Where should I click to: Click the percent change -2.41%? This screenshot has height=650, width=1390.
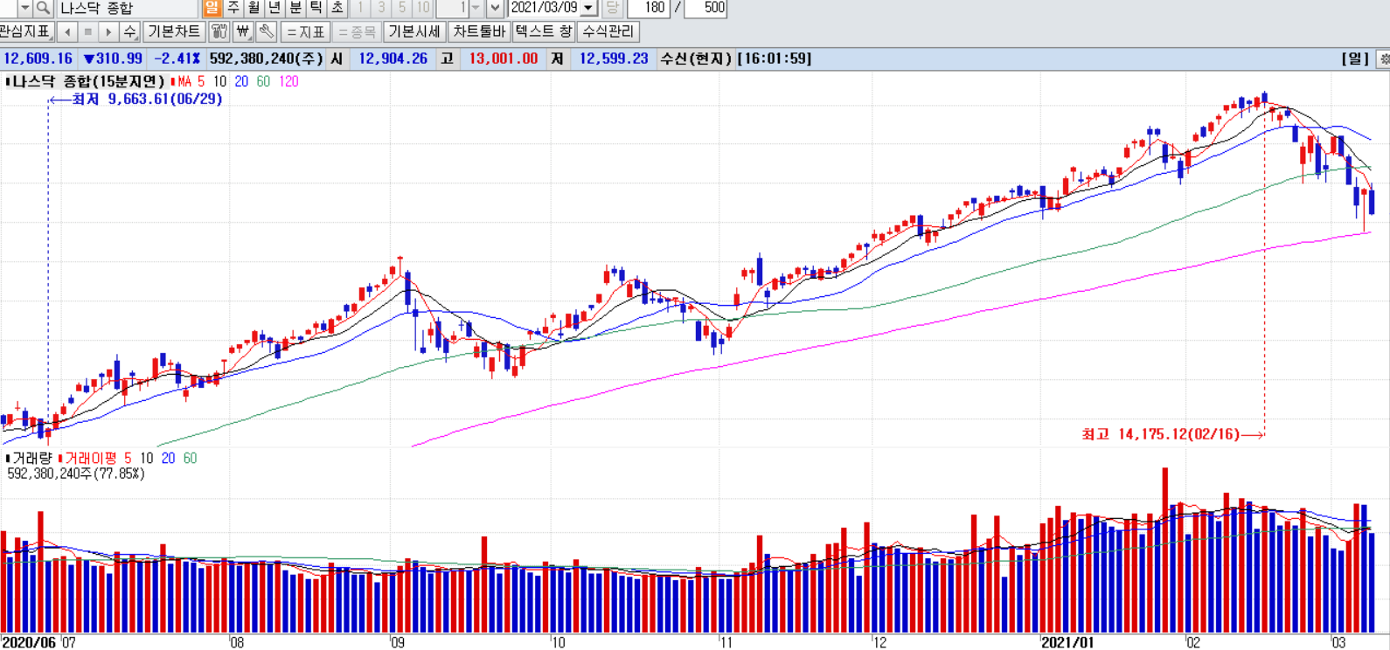pos(177,59)
